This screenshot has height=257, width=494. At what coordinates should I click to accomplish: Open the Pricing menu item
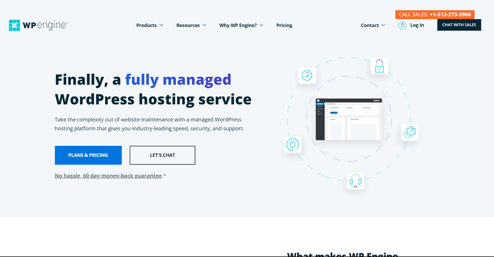coord(284,25)
